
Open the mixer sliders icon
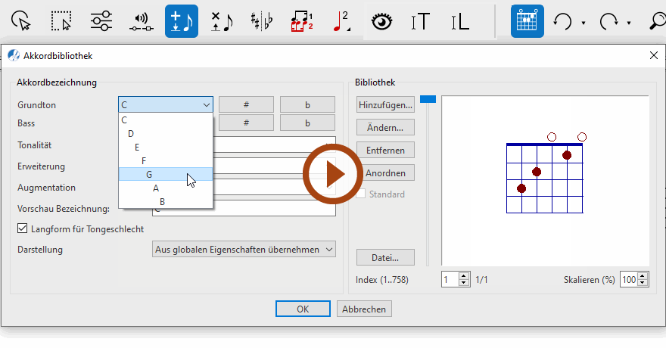coord(101,21)
